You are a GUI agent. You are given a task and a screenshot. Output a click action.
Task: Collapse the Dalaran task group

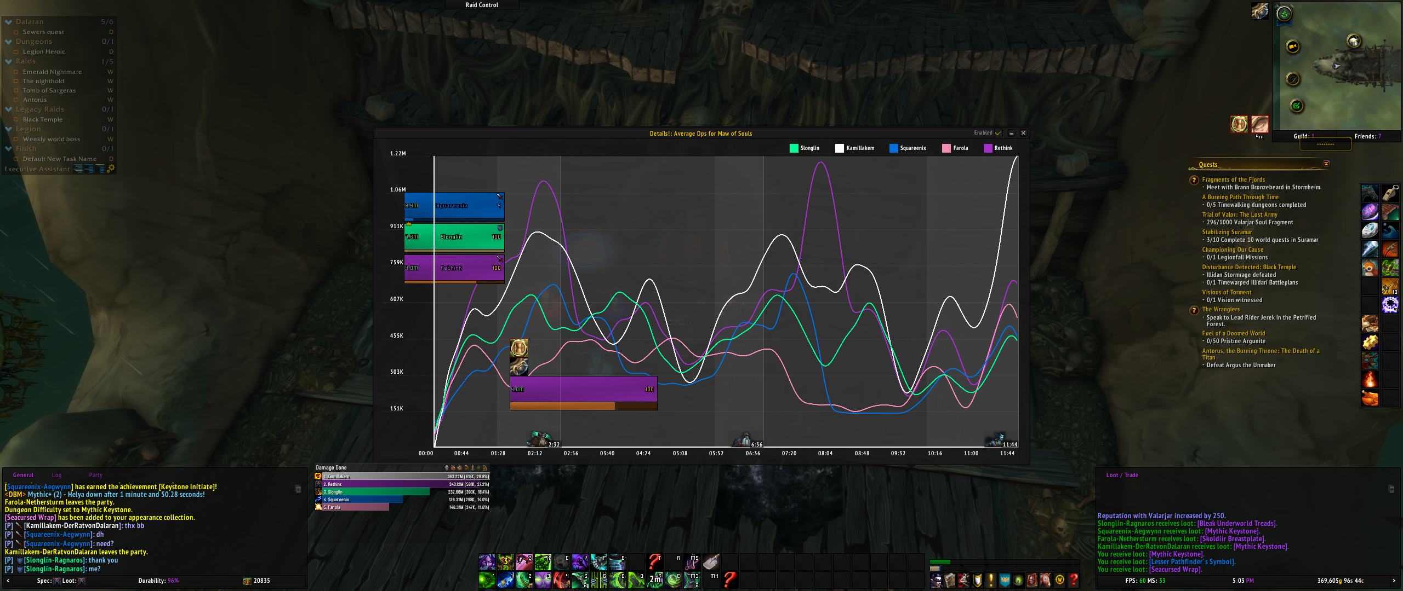tap(9, 22)
